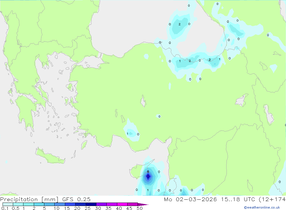Click the 15–20 mm blue legend swatch
Screen dimensions: 286x210
pos(70,204)
